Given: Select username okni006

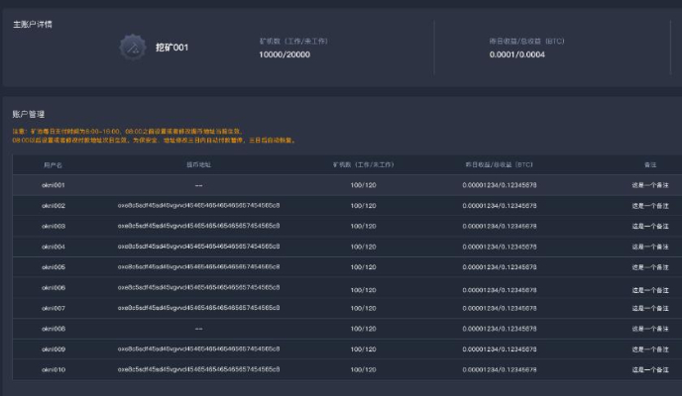Looking at the screenshot, I should point(54,287).
